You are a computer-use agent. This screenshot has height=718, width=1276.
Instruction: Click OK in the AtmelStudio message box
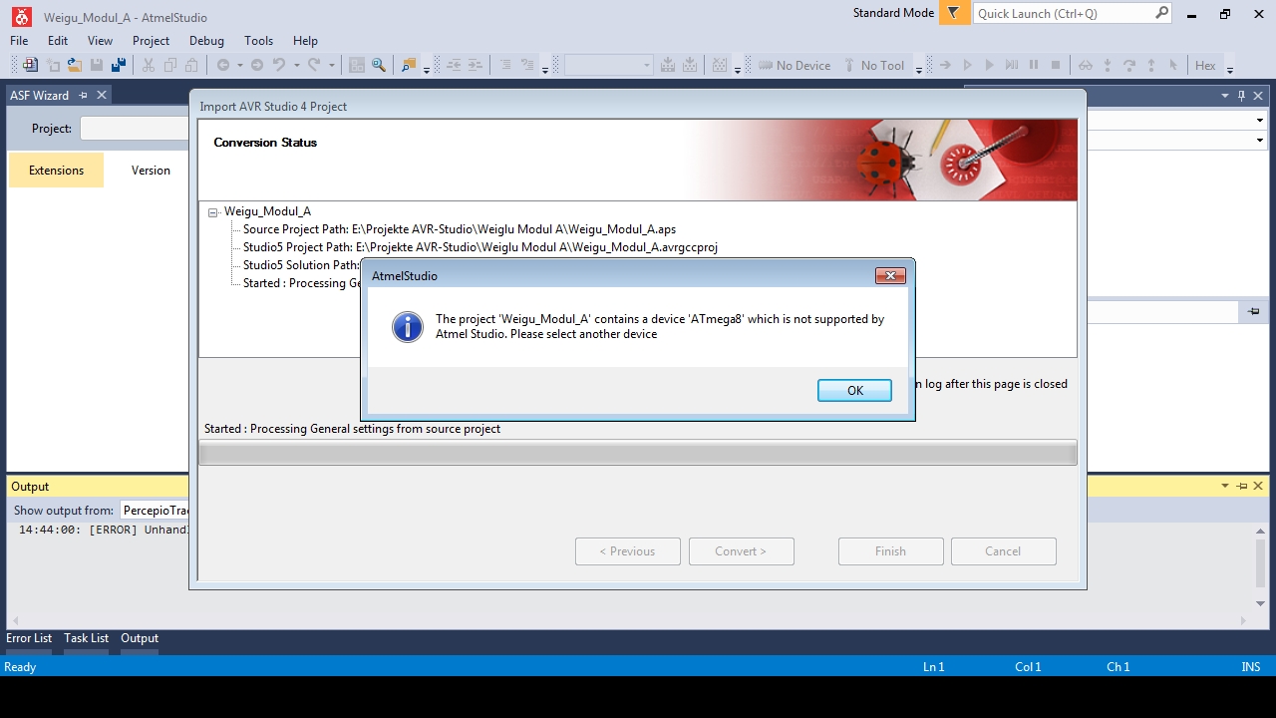(x=854, y=391)
